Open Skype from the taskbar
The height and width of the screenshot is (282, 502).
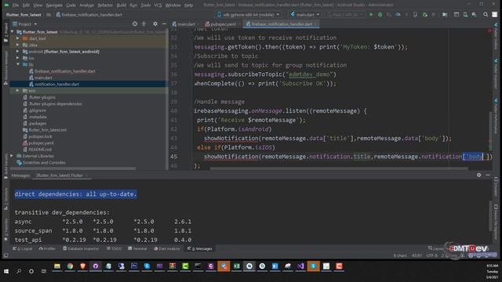click(147, 266)
